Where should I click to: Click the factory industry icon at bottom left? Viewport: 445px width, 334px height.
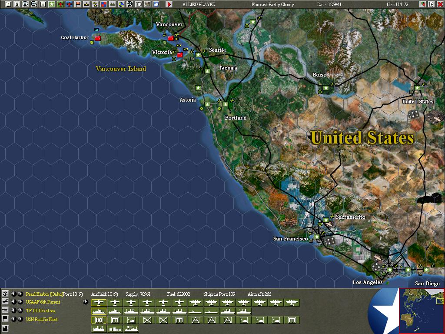tap(5, 329)
